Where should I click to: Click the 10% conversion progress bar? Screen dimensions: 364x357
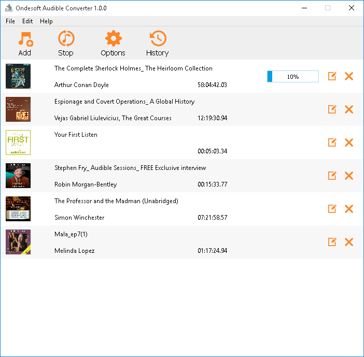[293, 76]
